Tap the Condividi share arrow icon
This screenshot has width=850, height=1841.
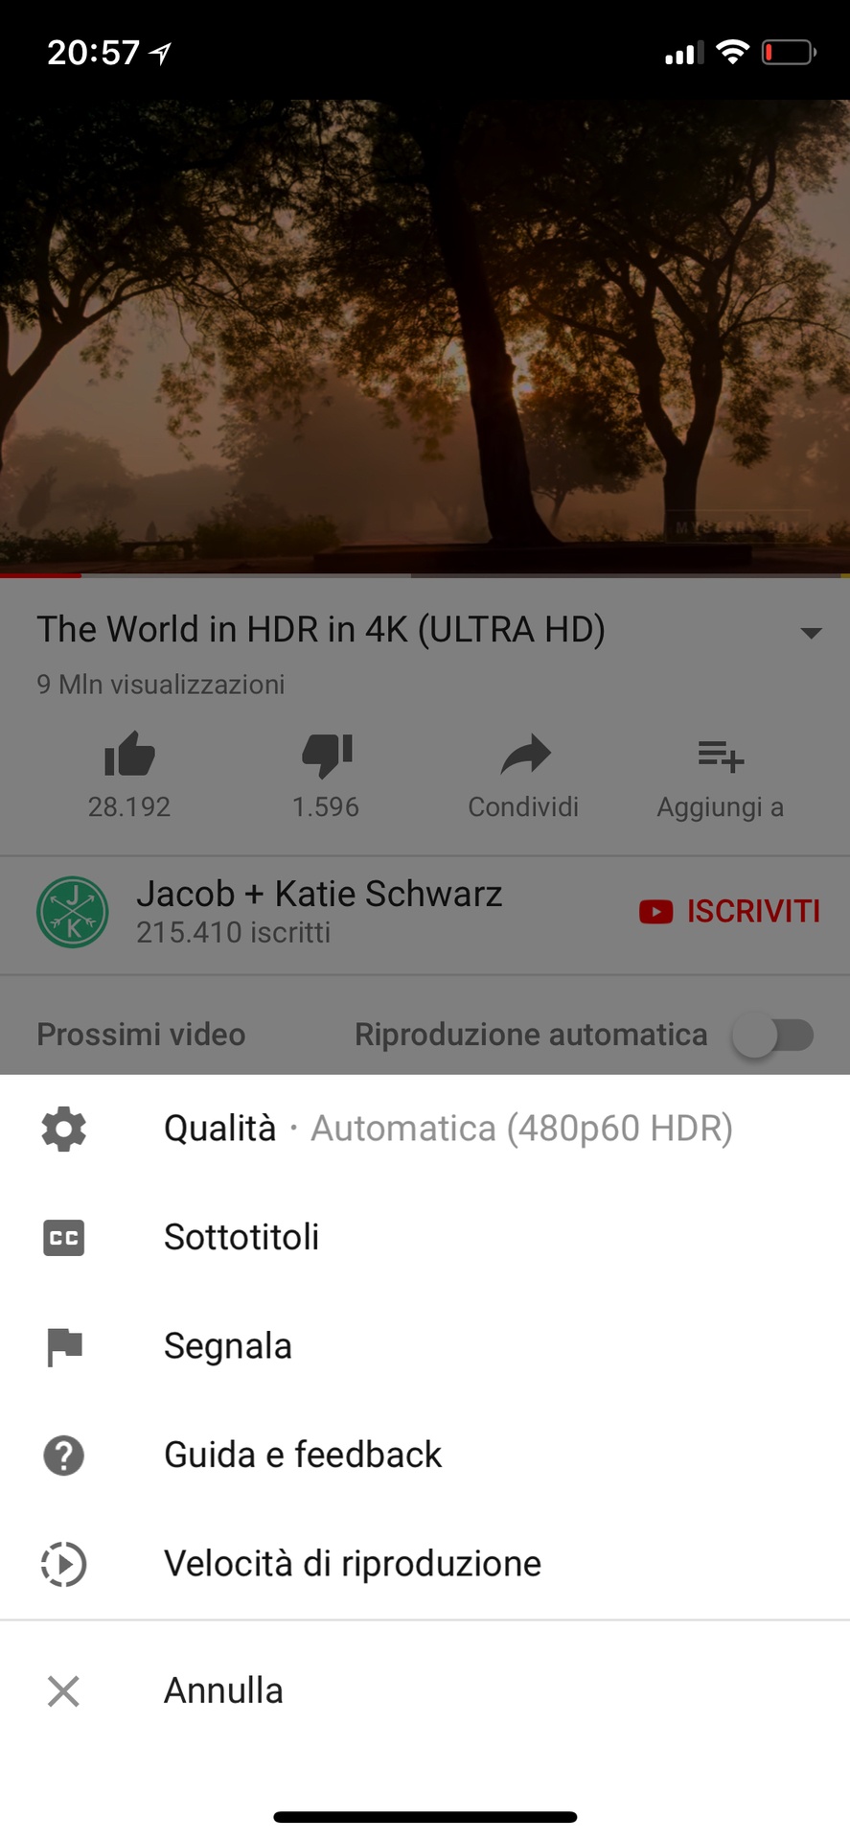pyautogui.click(x=525, y=755)
